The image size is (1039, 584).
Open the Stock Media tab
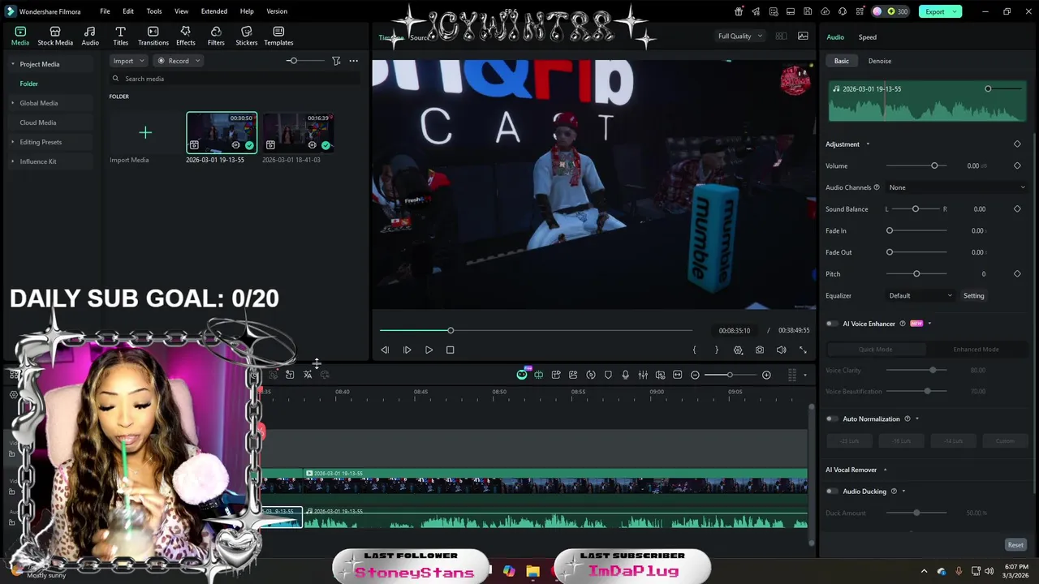coord(55,36)
